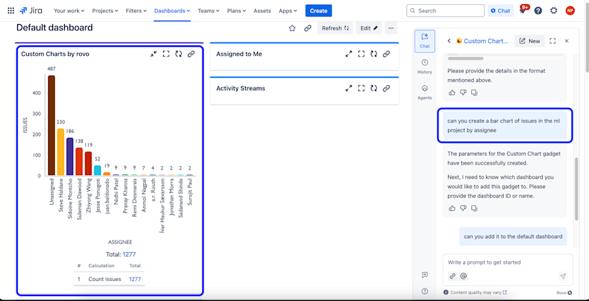
Task: Click the Create button
Action: tap(319, 11)
